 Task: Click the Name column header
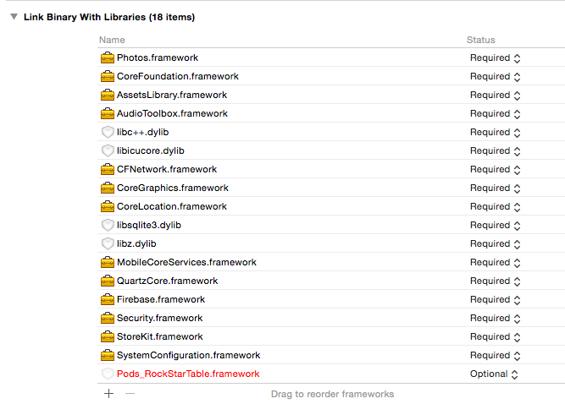pos(112,40)
